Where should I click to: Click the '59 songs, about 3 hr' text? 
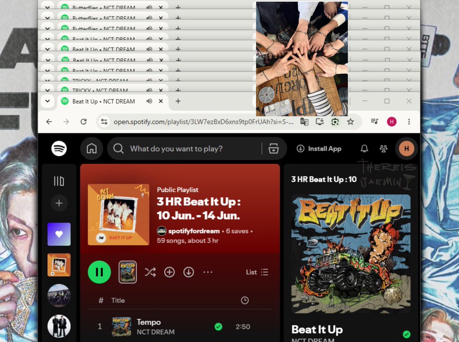(188, 241)
